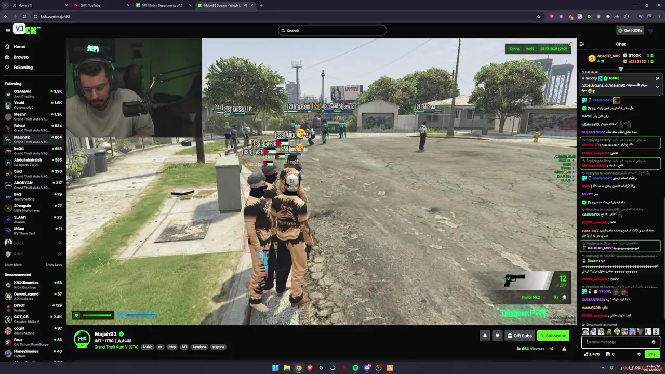
Task: Click the Subscribe button
Action: click(x=553, y=336)
